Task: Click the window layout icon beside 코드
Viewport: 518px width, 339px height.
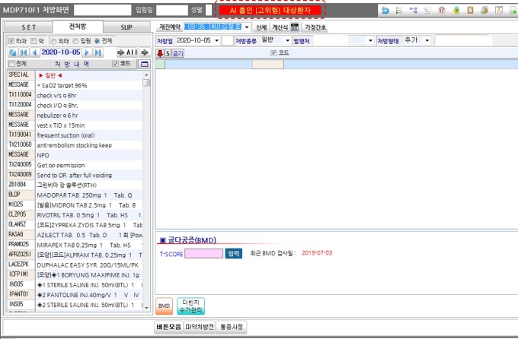Action: [145, 64]
